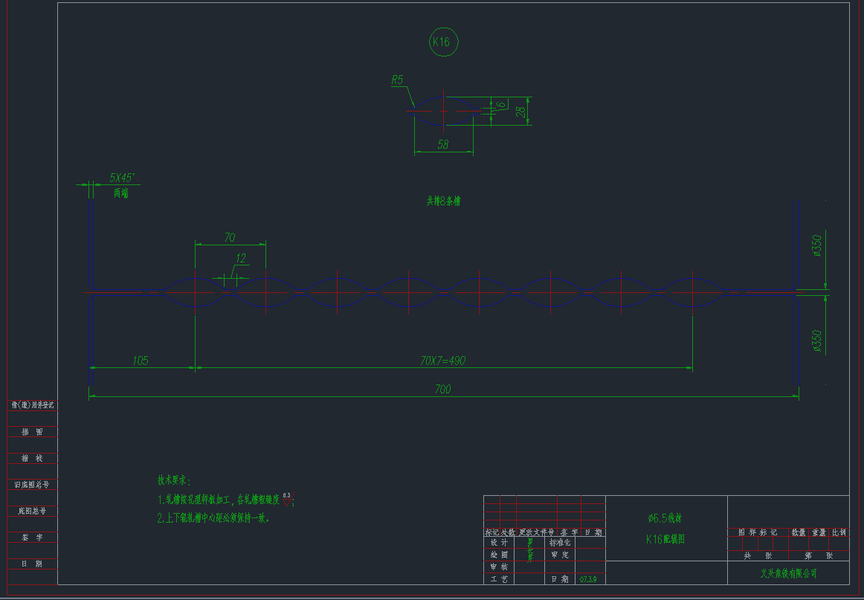Click the 标准化 cell in title block

pos(560,543)
